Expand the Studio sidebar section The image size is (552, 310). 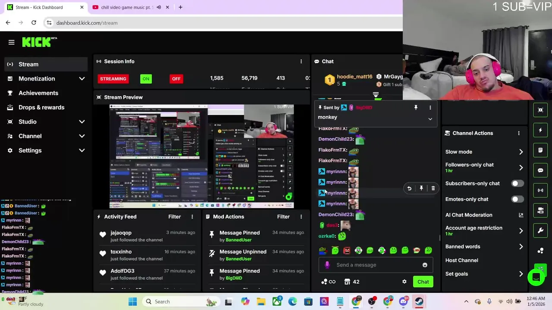(82, 122)
